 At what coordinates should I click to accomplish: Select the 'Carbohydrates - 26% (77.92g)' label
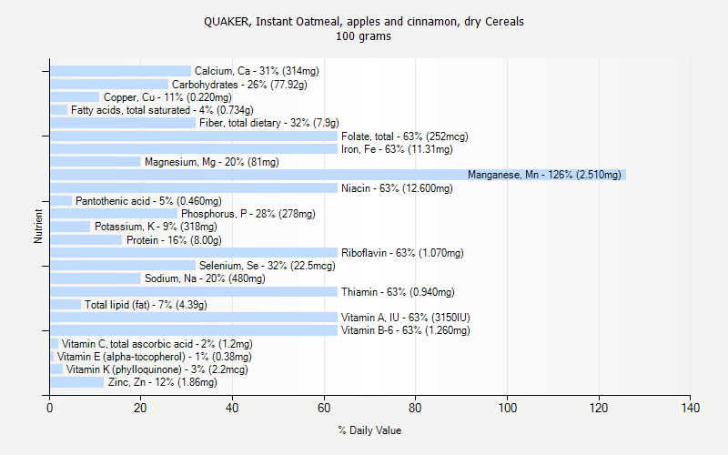pos(239,85)
